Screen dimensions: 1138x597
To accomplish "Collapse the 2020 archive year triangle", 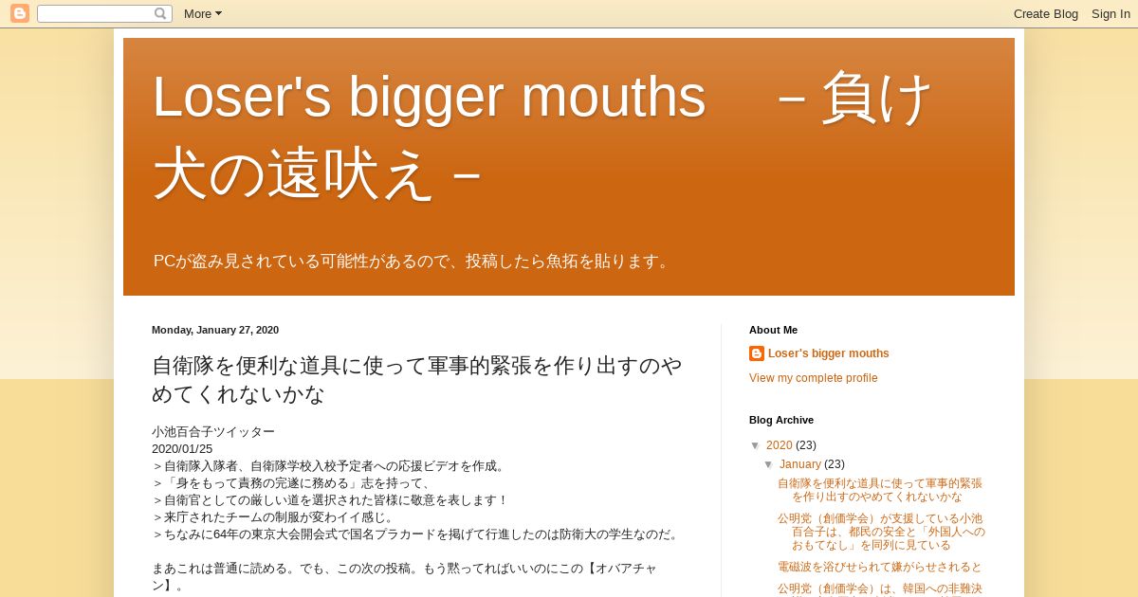I will pos(756,445).
